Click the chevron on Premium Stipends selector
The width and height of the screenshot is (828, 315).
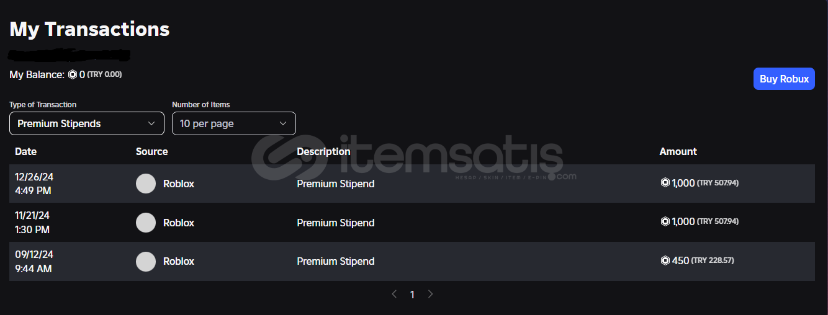(x=151, y=123)
